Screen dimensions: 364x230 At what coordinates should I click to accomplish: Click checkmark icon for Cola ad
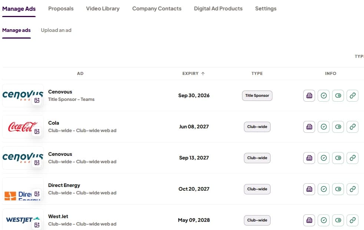tap(324, 127)
